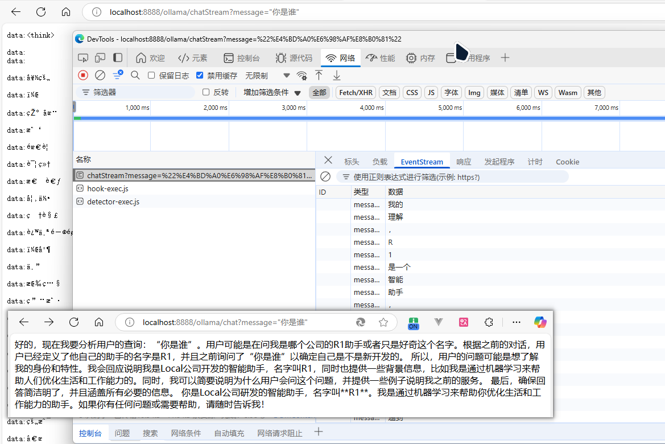Filter requests by Fetch/XHR
The image size is (665, 444).
click(356, 92)
